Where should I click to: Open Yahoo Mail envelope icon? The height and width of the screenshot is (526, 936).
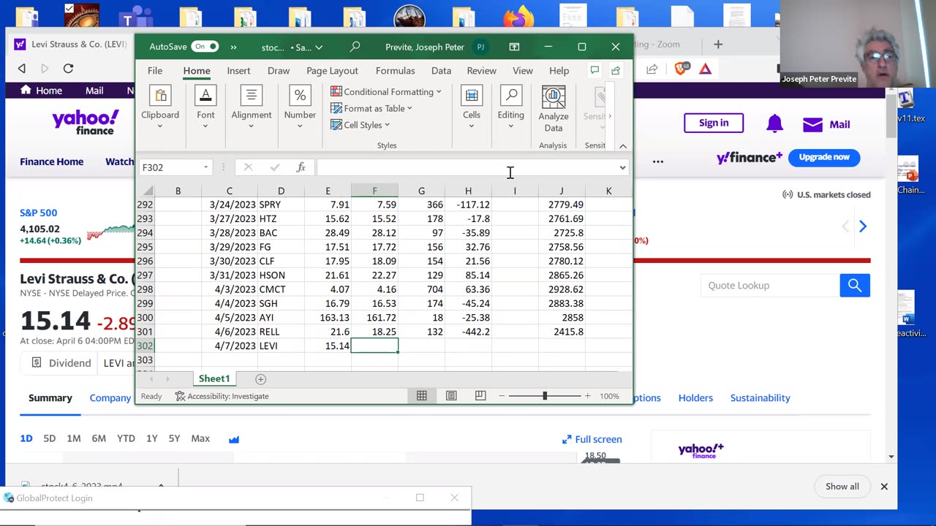coord(812,124)
